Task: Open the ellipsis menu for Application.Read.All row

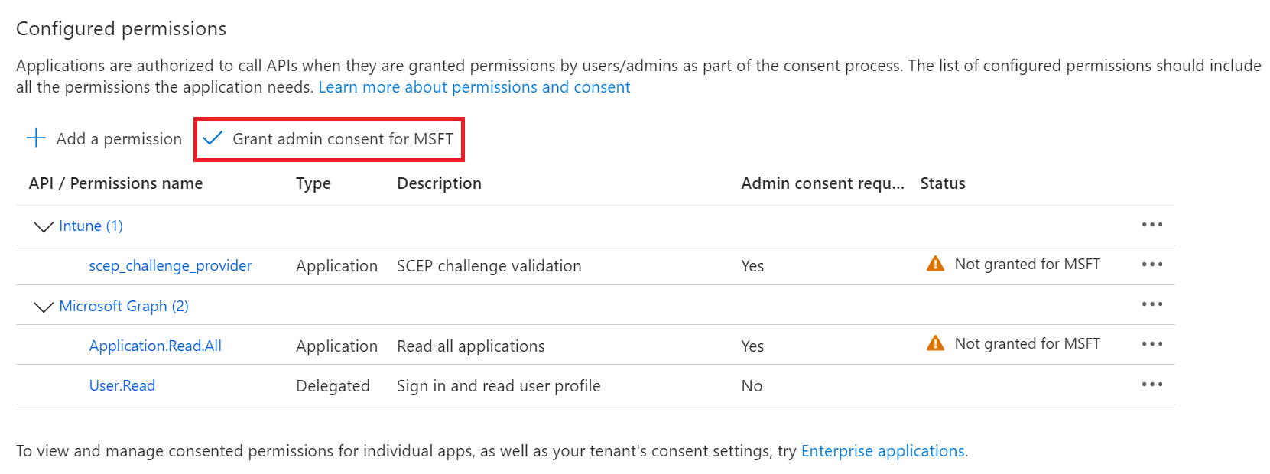Action: [1151, 344]
